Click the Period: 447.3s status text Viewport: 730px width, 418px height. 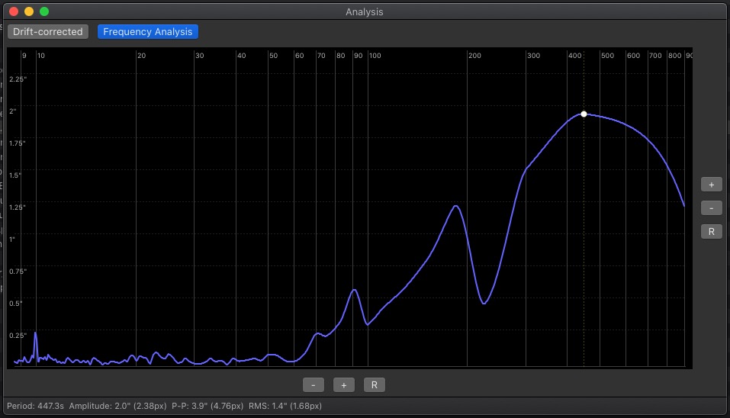pos(35,406)
